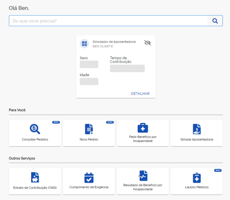Screen dimensions: 230x200
Task: Click the calendar checkmark icon
Action: 89,178
